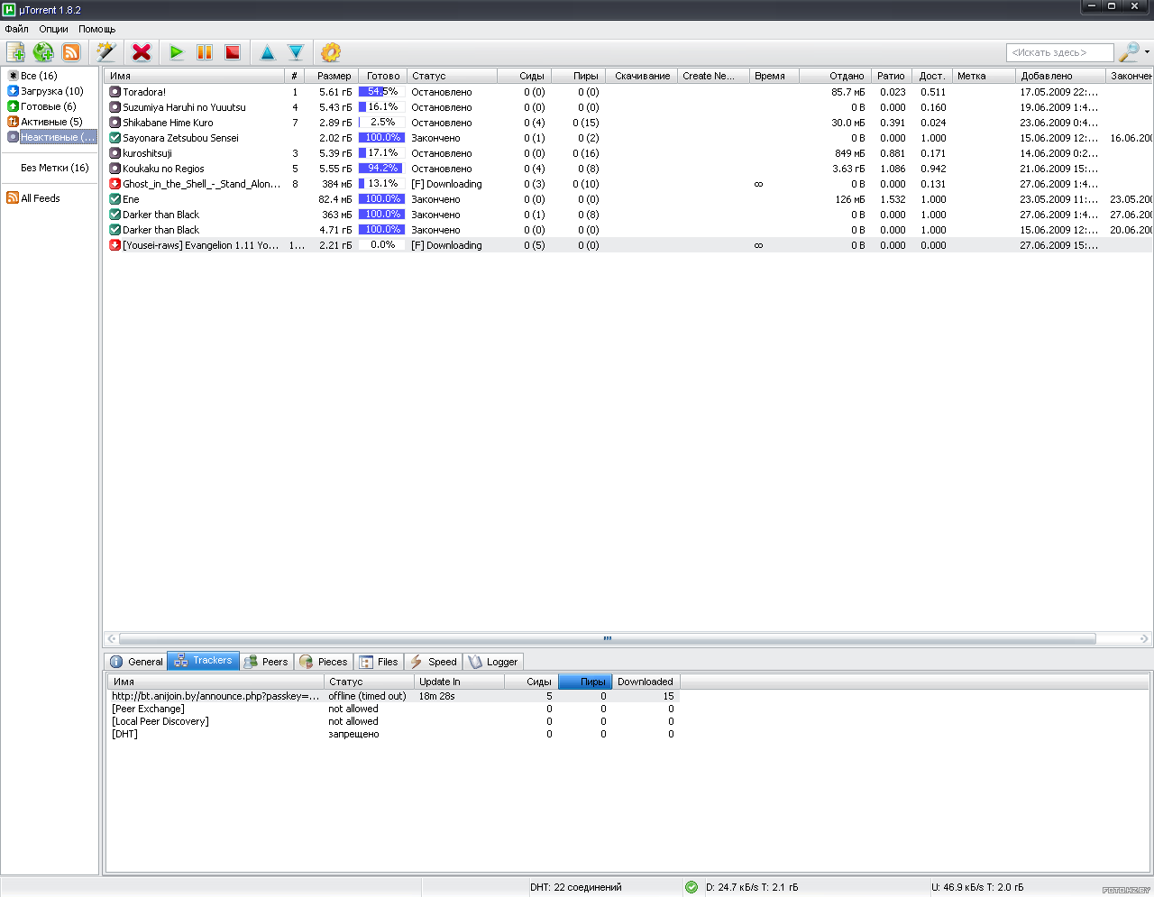1154x897 pixels.
Task: Select the kuroshitsuji torrent
Action: click(x=627, y=153)
